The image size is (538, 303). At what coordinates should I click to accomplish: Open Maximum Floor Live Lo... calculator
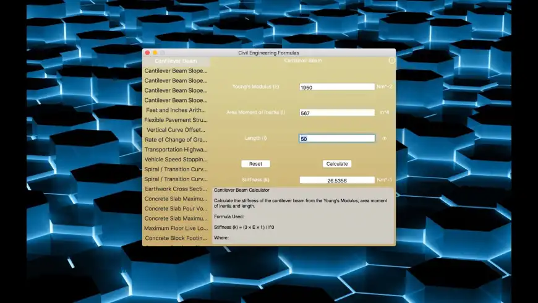(x=176, y=228)
